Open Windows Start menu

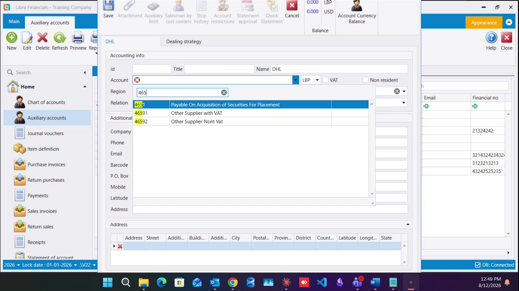(108, 282)
